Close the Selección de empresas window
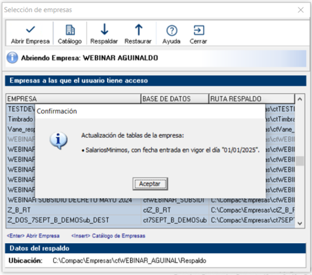The width and height of the screenshot is (312, 275). pos(301,10)
